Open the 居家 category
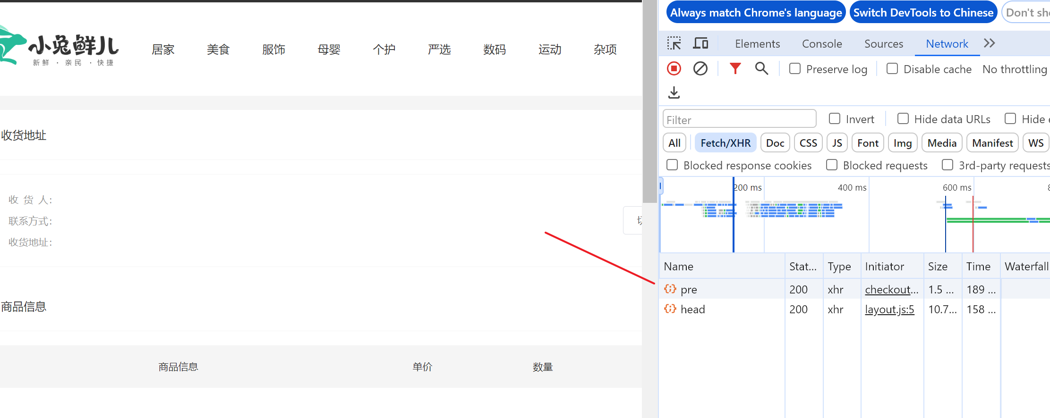The image size is (1050, 418). point(163,50)
